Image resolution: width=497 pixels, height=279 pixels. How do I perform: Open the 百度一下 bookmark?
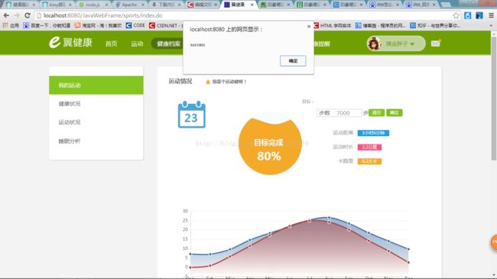[47, 25]
